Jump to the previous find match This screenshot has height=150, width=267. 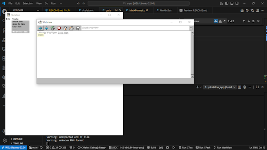click(x=244, y=21)
